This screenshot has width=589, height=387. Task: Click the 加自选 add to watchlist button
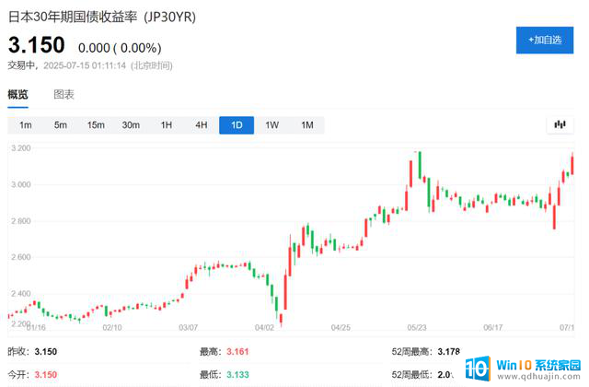tap(544, 40)
